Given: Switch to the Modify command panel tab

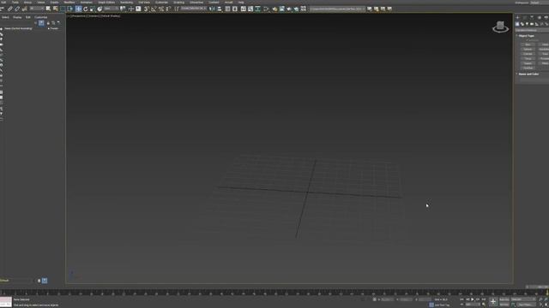Looking at the screenshot, I should tap(524, 17).
